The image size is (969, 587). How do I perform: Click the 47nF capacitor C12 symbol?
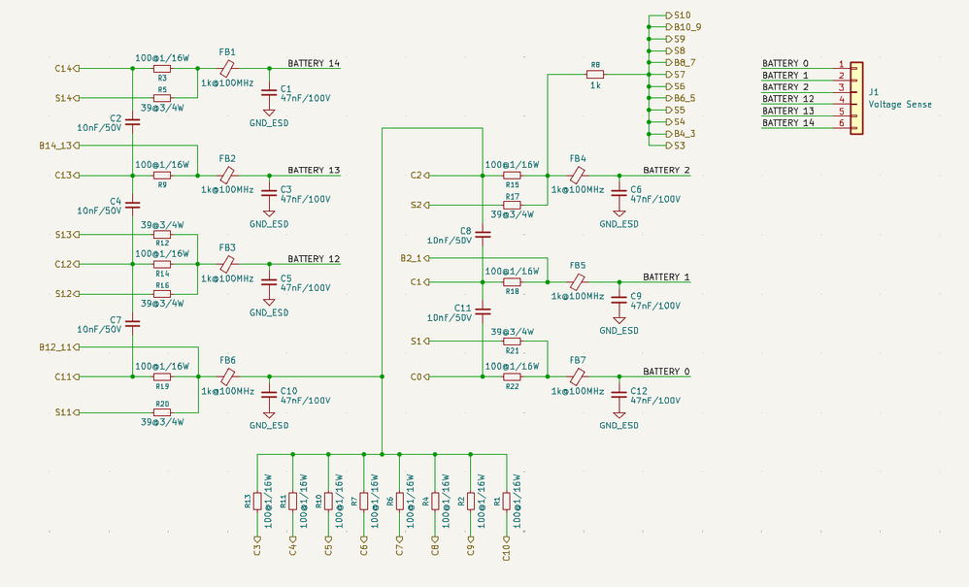[618, 395]
